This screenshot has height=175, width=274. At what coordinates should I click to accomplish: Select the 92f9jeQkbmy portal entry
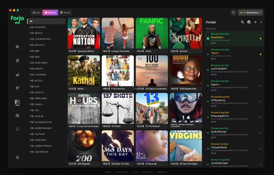click(x=234, y=101)
